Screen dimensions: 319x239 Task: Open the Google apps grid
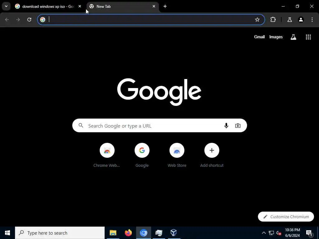click(x=308, y=37)
